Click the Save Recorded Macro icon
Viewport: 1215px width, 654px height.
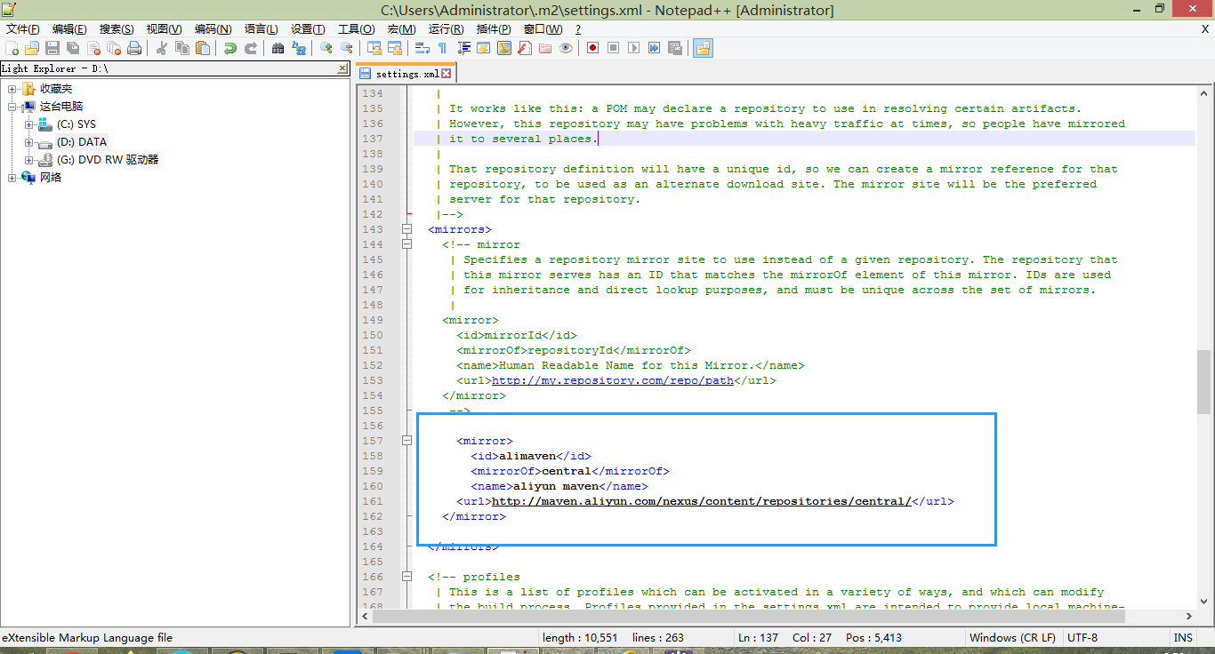pyautogui.click(x=675, y=48)
